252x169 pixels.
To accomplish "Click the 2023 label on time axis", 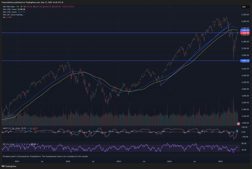I will pyautogui.click(x=119, y=162).
